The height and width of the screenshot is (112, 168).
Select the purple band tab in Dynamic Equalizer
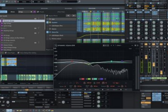[102, 79]
